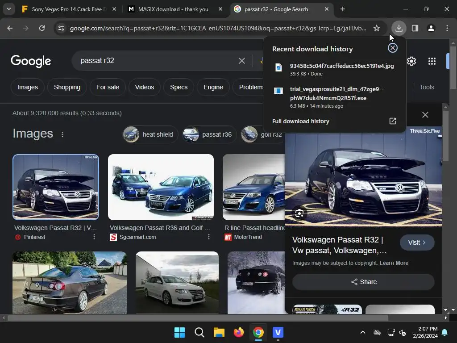Open Google quick settings gear
The height and width of the screenshot is (343, 457).
[x=411, y=61]
